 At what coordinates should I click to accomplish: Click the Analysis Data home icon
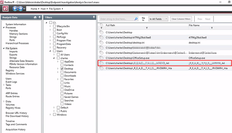click(35, 17)
